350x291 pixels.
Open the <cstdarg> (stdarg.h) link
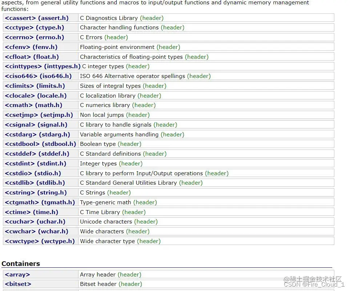tap(37, 134)
